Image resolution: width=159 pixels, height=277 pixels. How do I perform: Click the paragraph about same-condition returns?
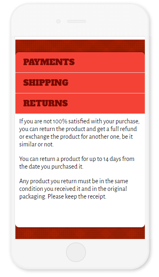pyautogui.click(x=74, y=189)
